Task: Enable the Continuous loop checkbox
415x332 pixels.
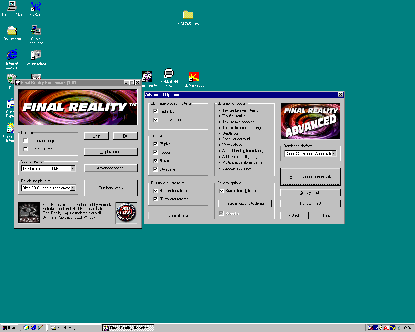Action: coord(26,141)
